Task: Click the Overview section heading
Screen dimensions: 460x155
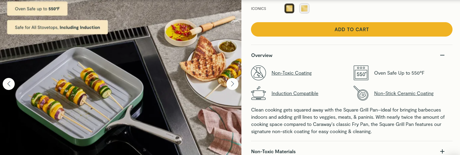Action: 262,55
